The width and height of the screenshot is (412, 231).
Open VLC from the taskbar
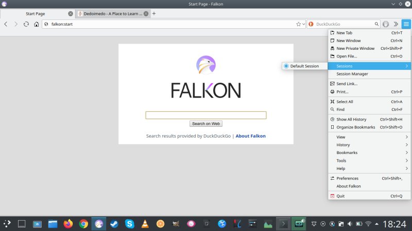[145, 224]
